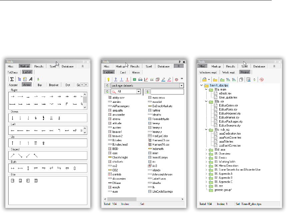The height and width of the screenshot is (213, 287).
Task: Select the ChickWeight dataset
Action: coord(118,157)
